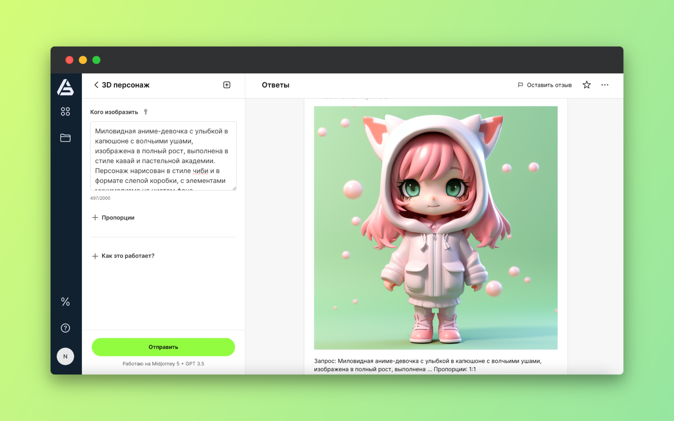The image size is (674, 421).
Task: Click the new chat plus icon
Action: (x=227, y=85)
